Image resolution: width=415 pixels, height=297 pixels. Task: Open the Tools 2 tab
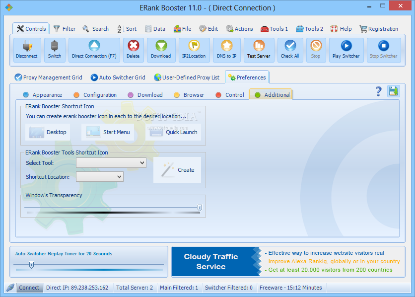[309, 29]
